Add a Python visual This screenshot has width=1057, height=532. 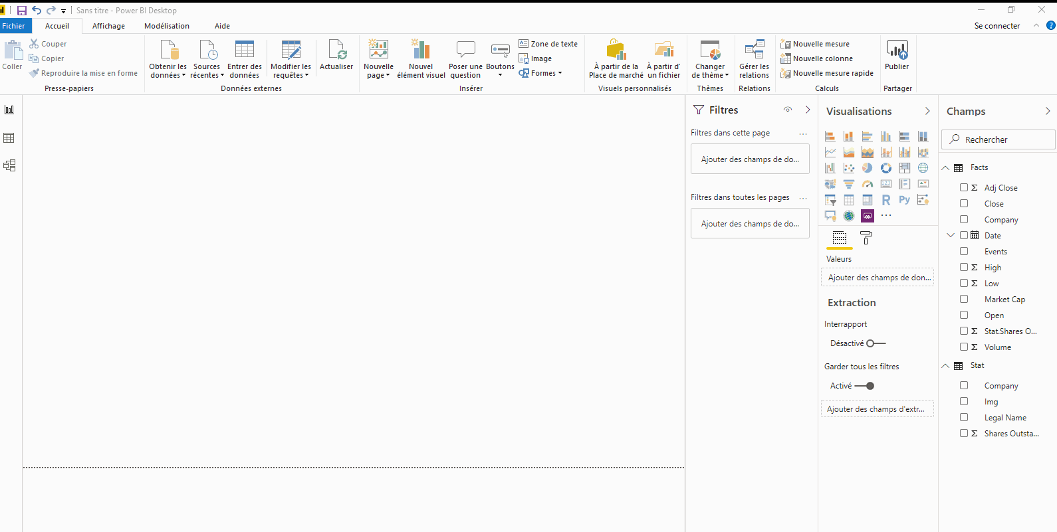click(x=905, y=200)
